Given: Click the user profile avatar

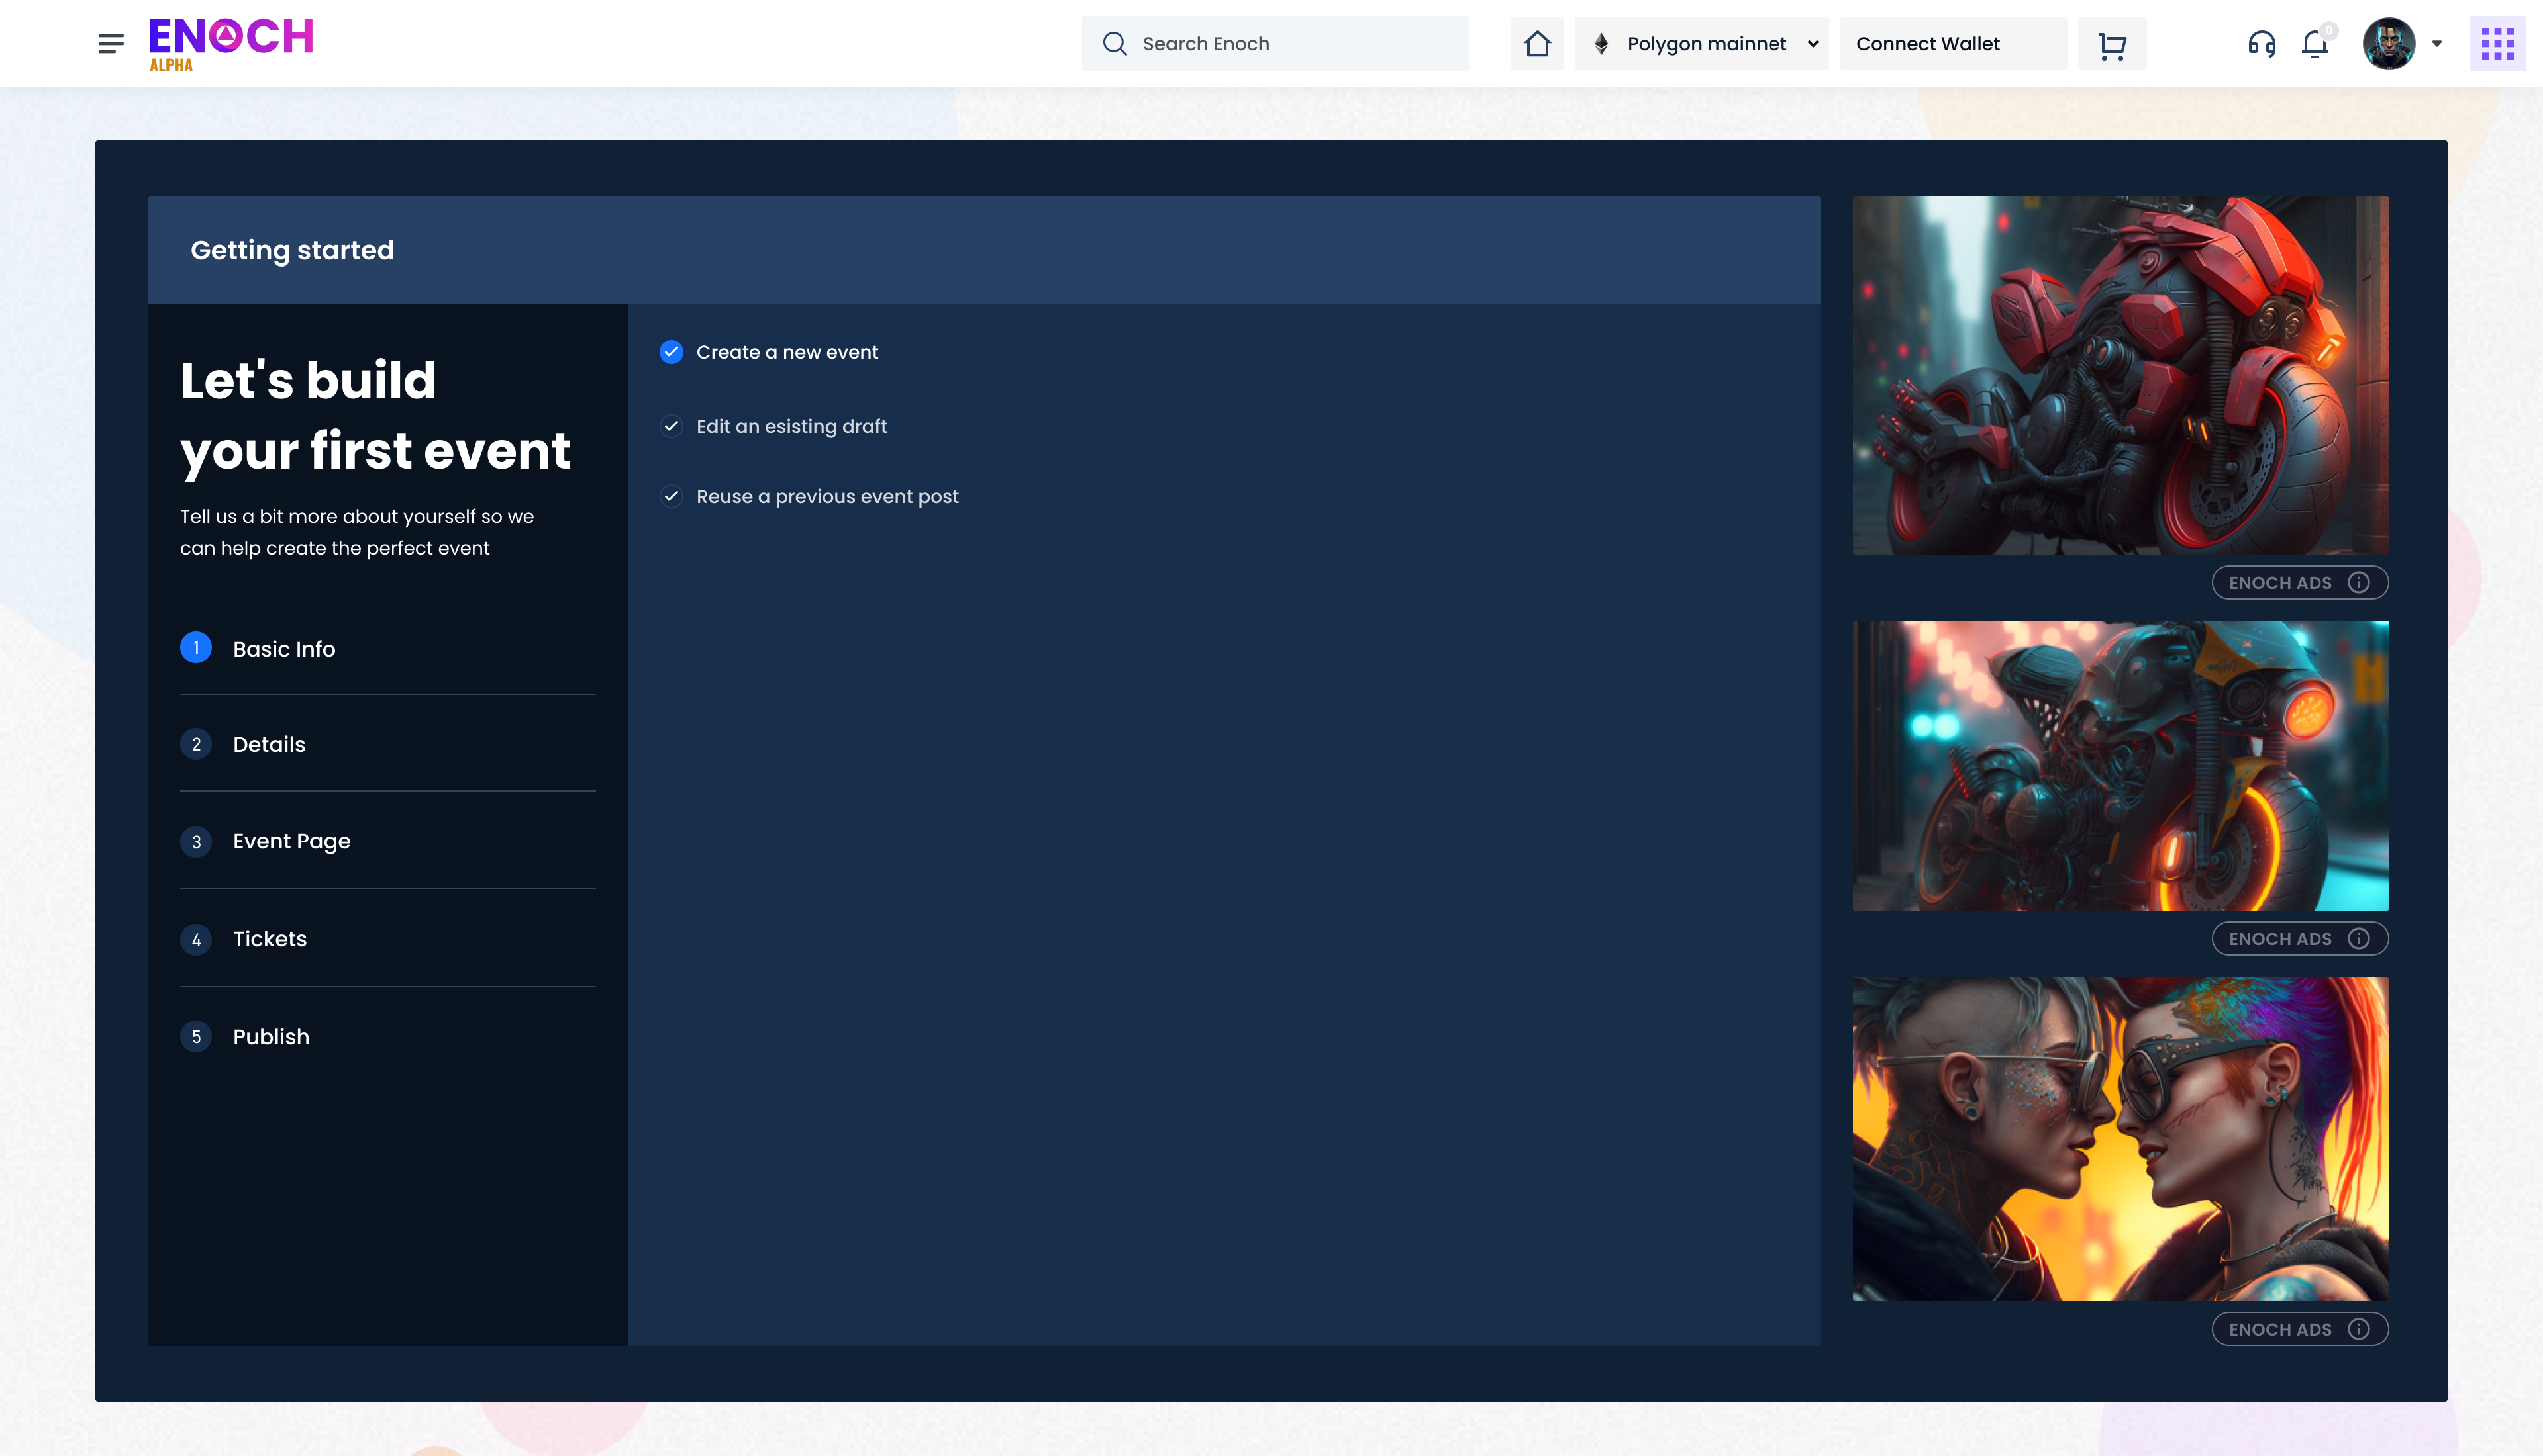Looking at the screenshot, I should click(x=2388, y=44).
